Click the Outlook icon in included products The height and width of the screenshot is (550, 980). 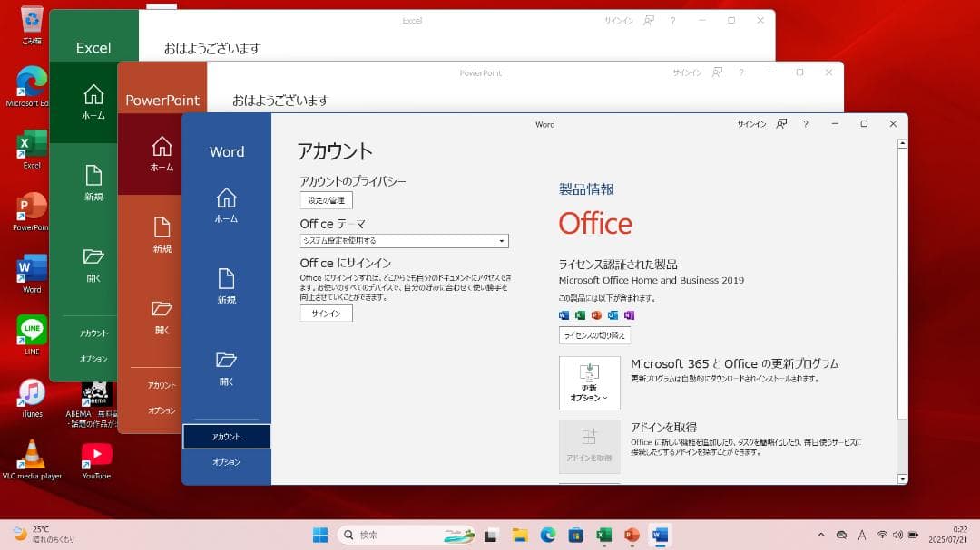(x=612, y=314)
